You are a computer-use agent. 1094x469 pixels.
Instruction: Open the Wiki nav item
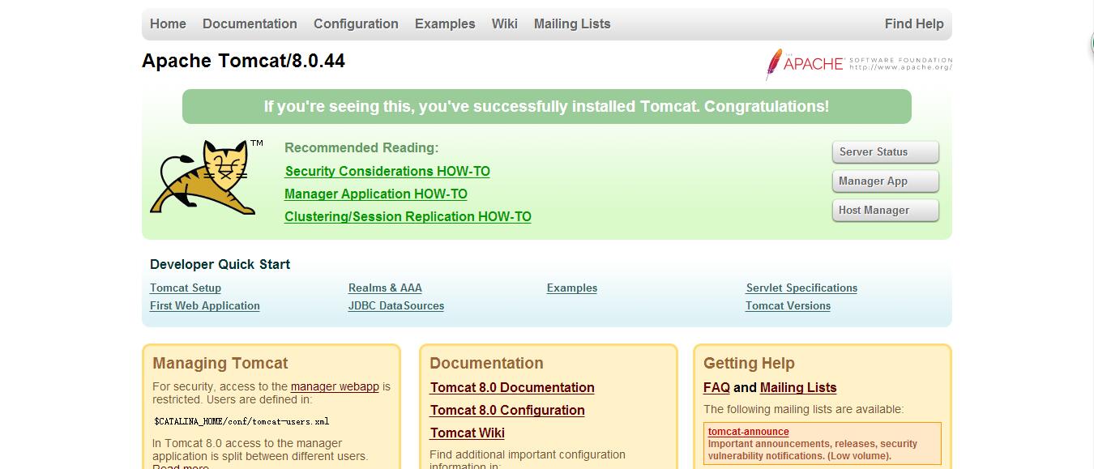click(x=504, y=24)
